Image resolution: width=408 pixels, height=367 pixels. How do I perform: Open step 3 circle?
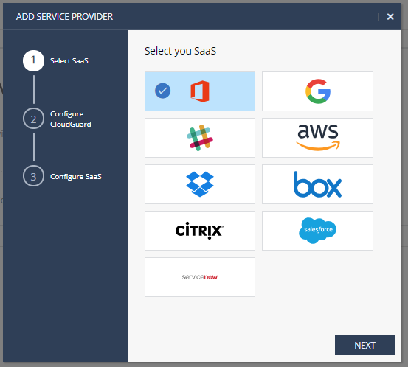tap(33, 176)
